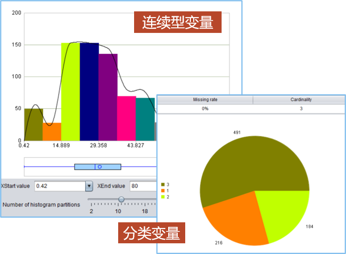Click the box plot's light blue box
346x254 pixels.
tap(98, 167)
